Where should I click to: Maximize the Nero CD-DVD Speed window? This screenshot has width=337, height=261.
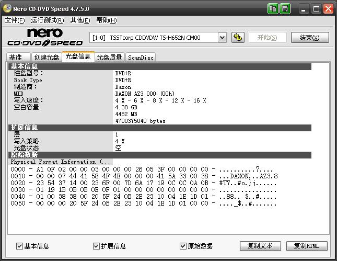[316, 9]
